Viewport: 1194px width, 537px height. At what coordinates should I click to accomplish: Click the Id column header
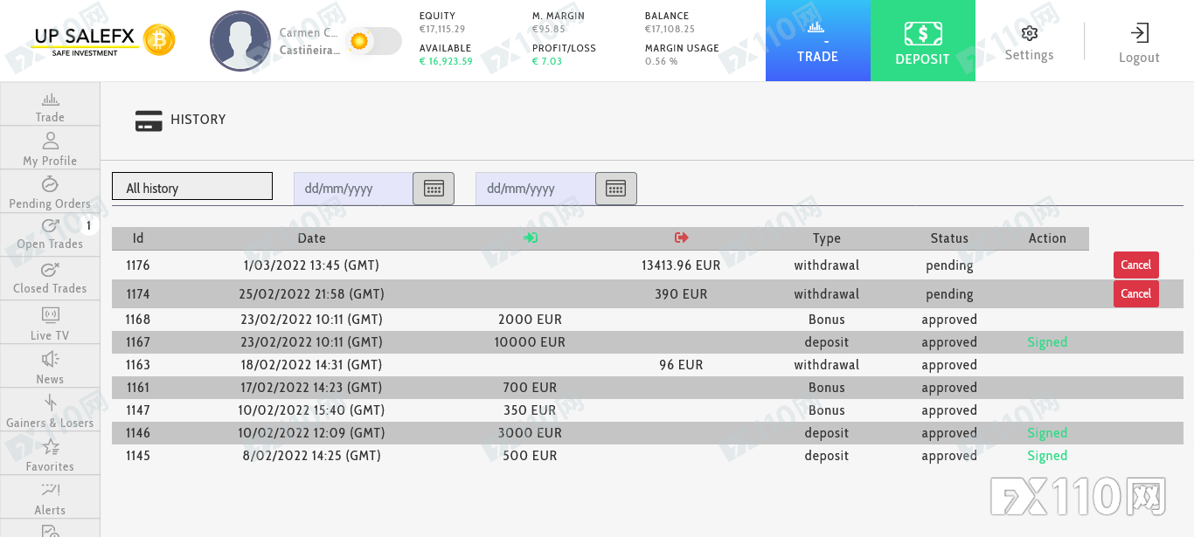point(138,238)
